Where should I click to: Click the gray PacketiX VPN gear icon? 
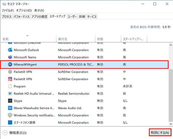[x=10, y=72]
